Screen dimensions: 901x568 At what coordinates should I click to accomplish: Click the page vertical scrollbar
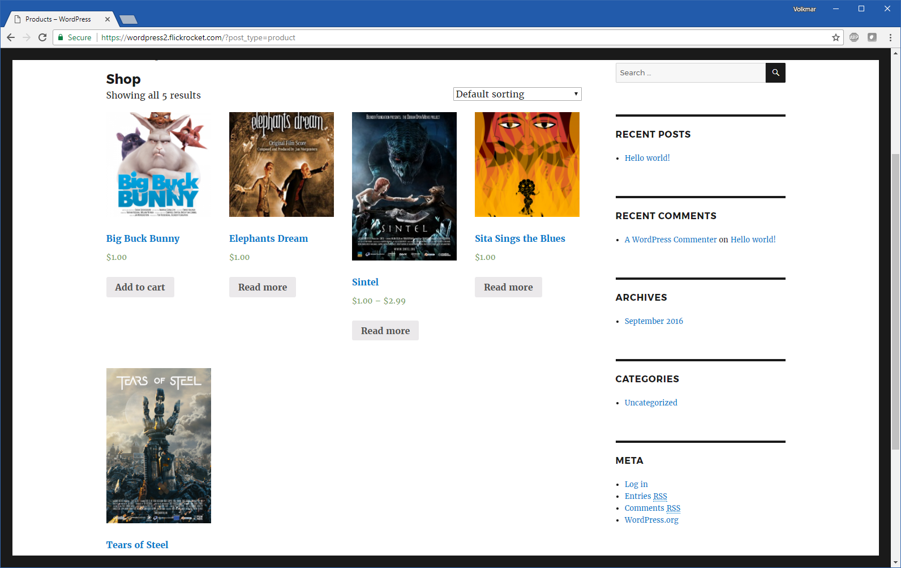pyautogui.click(x=895, y=300)
